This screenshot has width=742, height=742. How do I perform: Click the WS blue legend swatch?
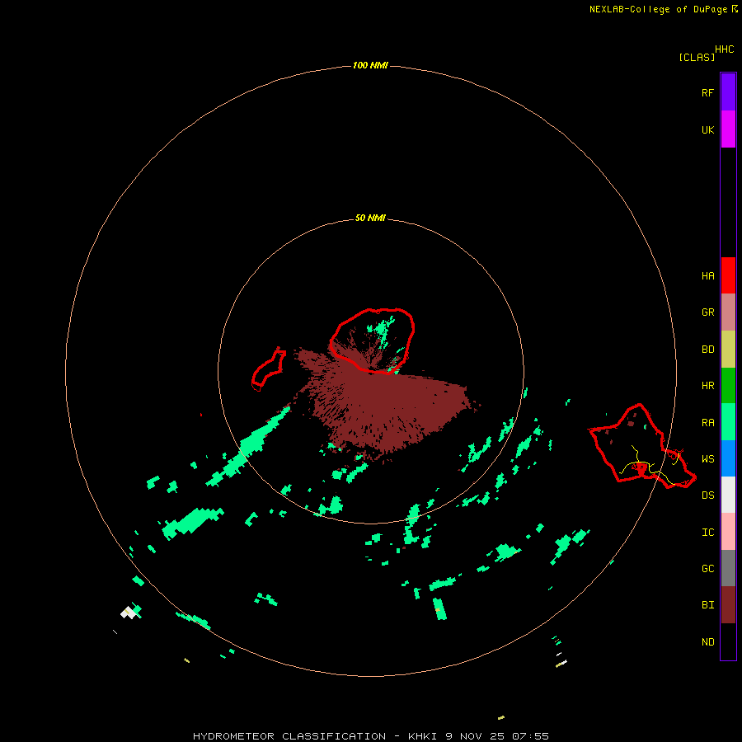click(728, 458)
